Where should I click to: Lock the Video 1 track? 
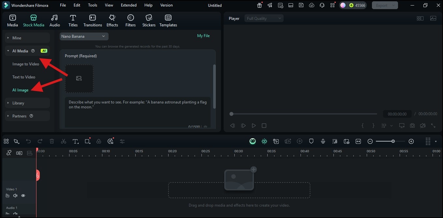point(7,196)
